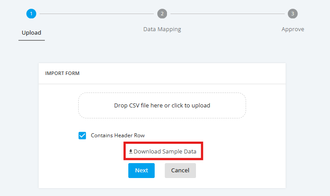Screen dimensions: 330x196
Task: Click the 'Sample Data' words in the download link
Action: coord(179,151)
